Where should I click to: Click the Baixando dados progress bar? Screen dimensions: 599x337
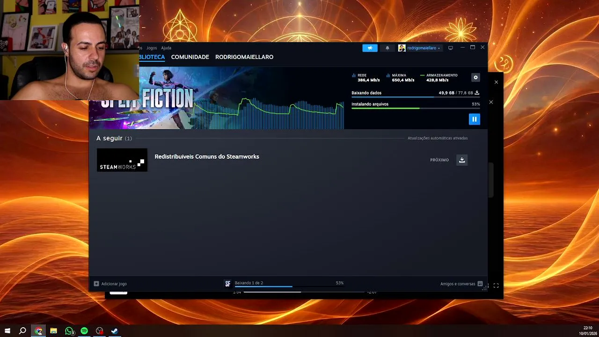tap(416, 97)
